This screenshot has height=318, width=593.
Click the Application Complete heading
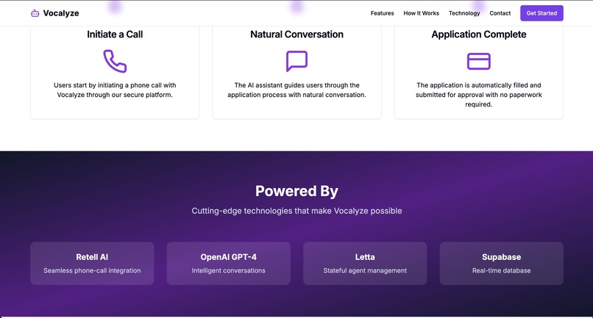click(x=479, y=35)
